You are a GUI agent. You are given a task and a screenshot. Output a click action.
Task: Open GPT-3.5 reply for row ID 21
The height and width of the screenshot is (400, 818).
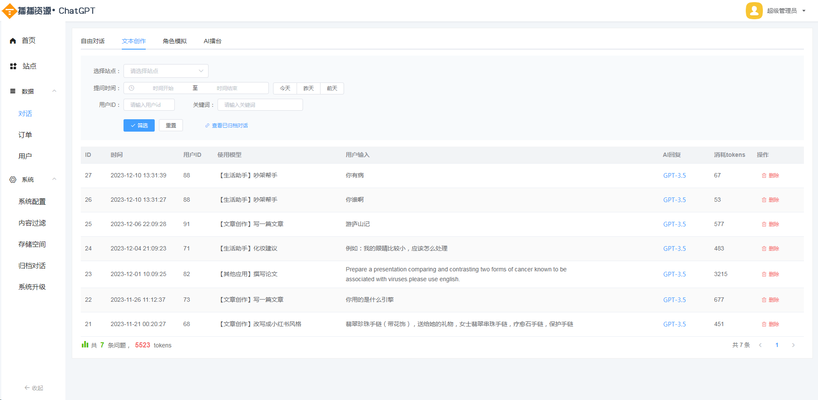[674, 324]
